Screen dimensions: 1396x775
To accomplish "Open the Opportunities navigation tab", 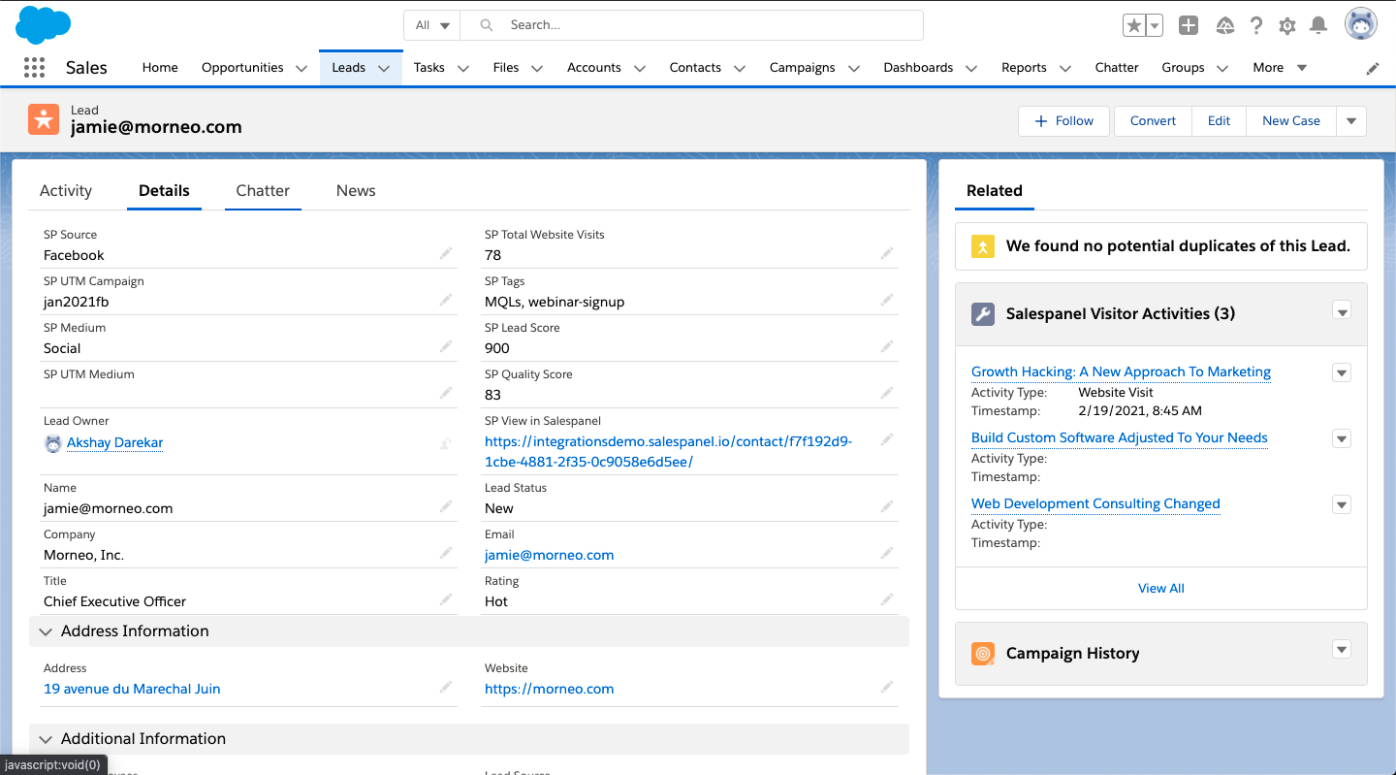I will coord(242,68).
